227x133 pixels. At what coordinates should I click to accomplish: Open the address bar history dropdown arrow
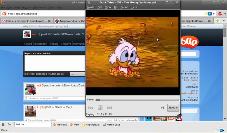tap(214, 14)
